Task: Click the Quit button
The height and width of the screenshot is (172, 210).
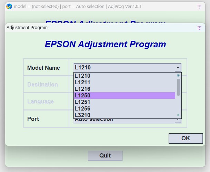Action: (x=105, y=155)
